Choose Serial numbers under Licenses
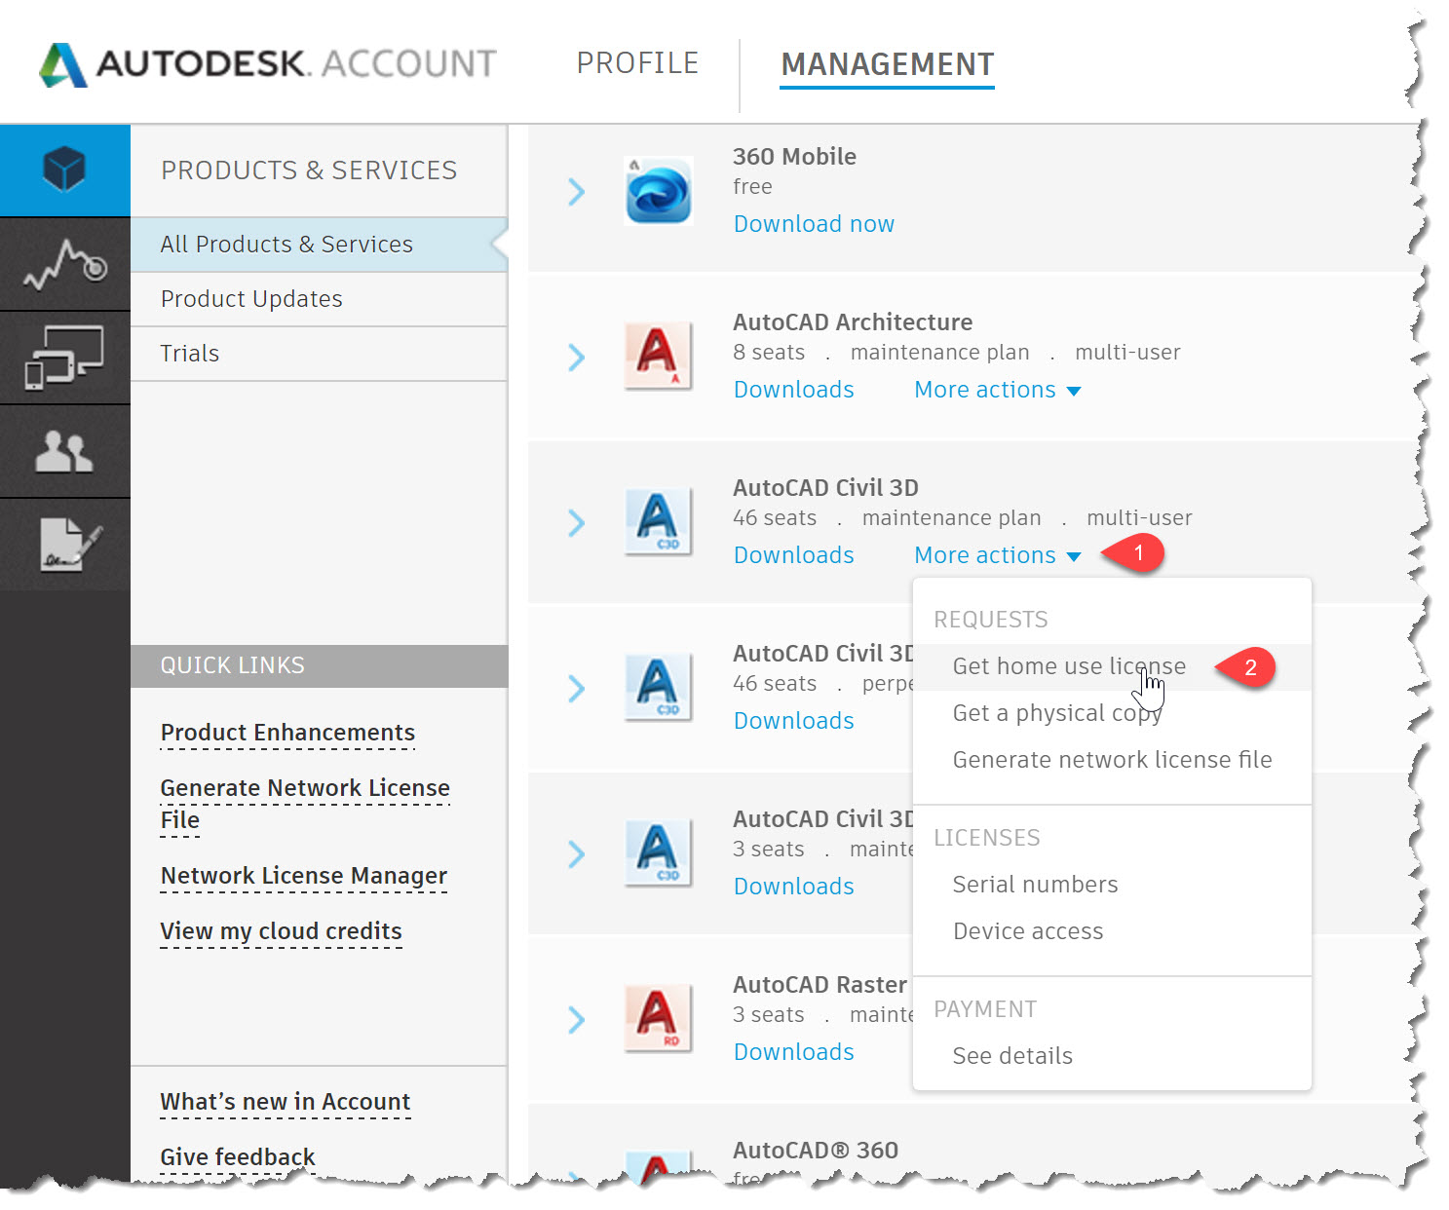The width and height of the screenshot is (1449, 1210). pyautogui.click(x=1112, y=885)
